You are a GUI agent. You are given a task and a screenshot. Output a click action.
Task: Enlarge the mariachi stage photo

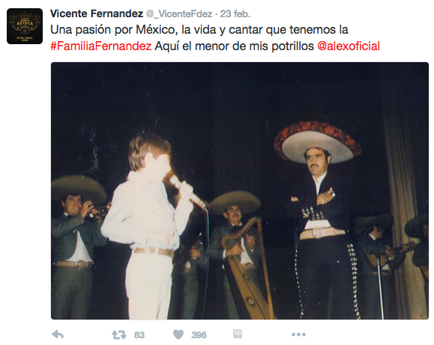(x=240, y=191)
